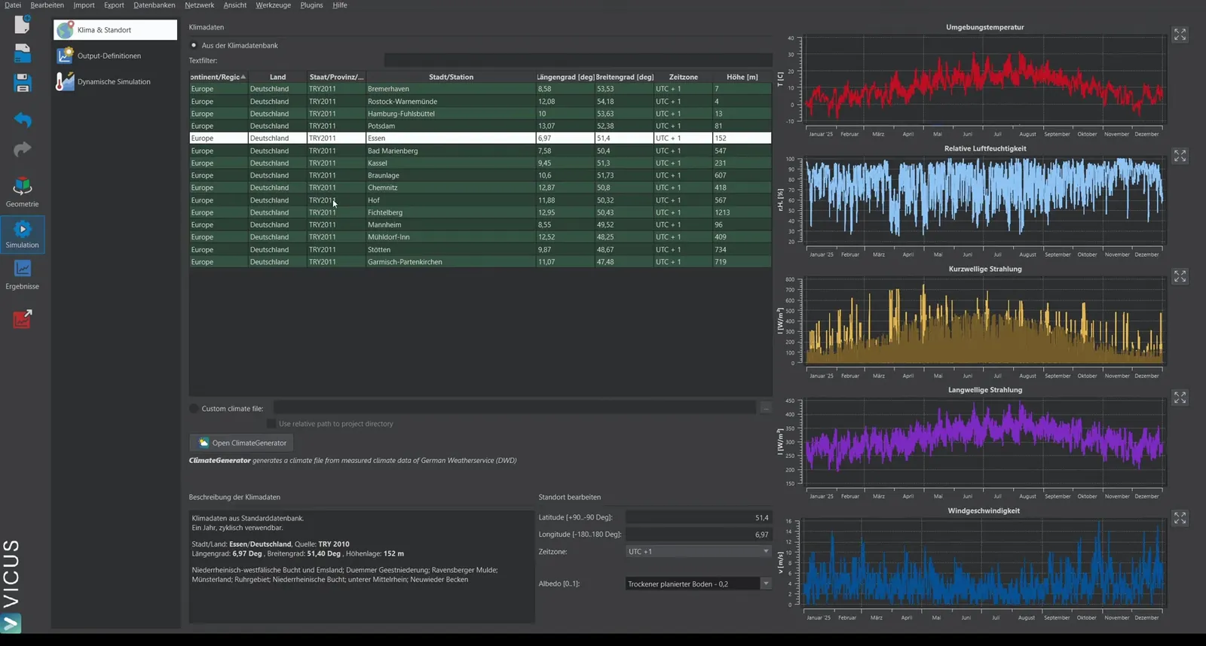Screen dimensions: 1206x646
Task: Enlarge the Langwellige Strahlung chart
Action: (x=1180, y=397)
